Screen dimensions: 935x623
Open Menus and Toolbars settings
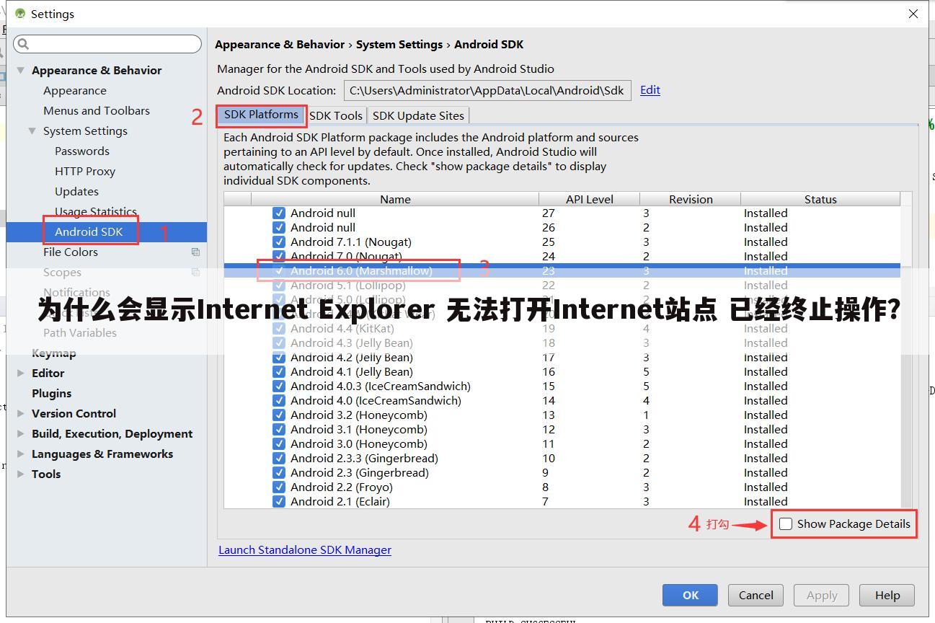[97, 110]
